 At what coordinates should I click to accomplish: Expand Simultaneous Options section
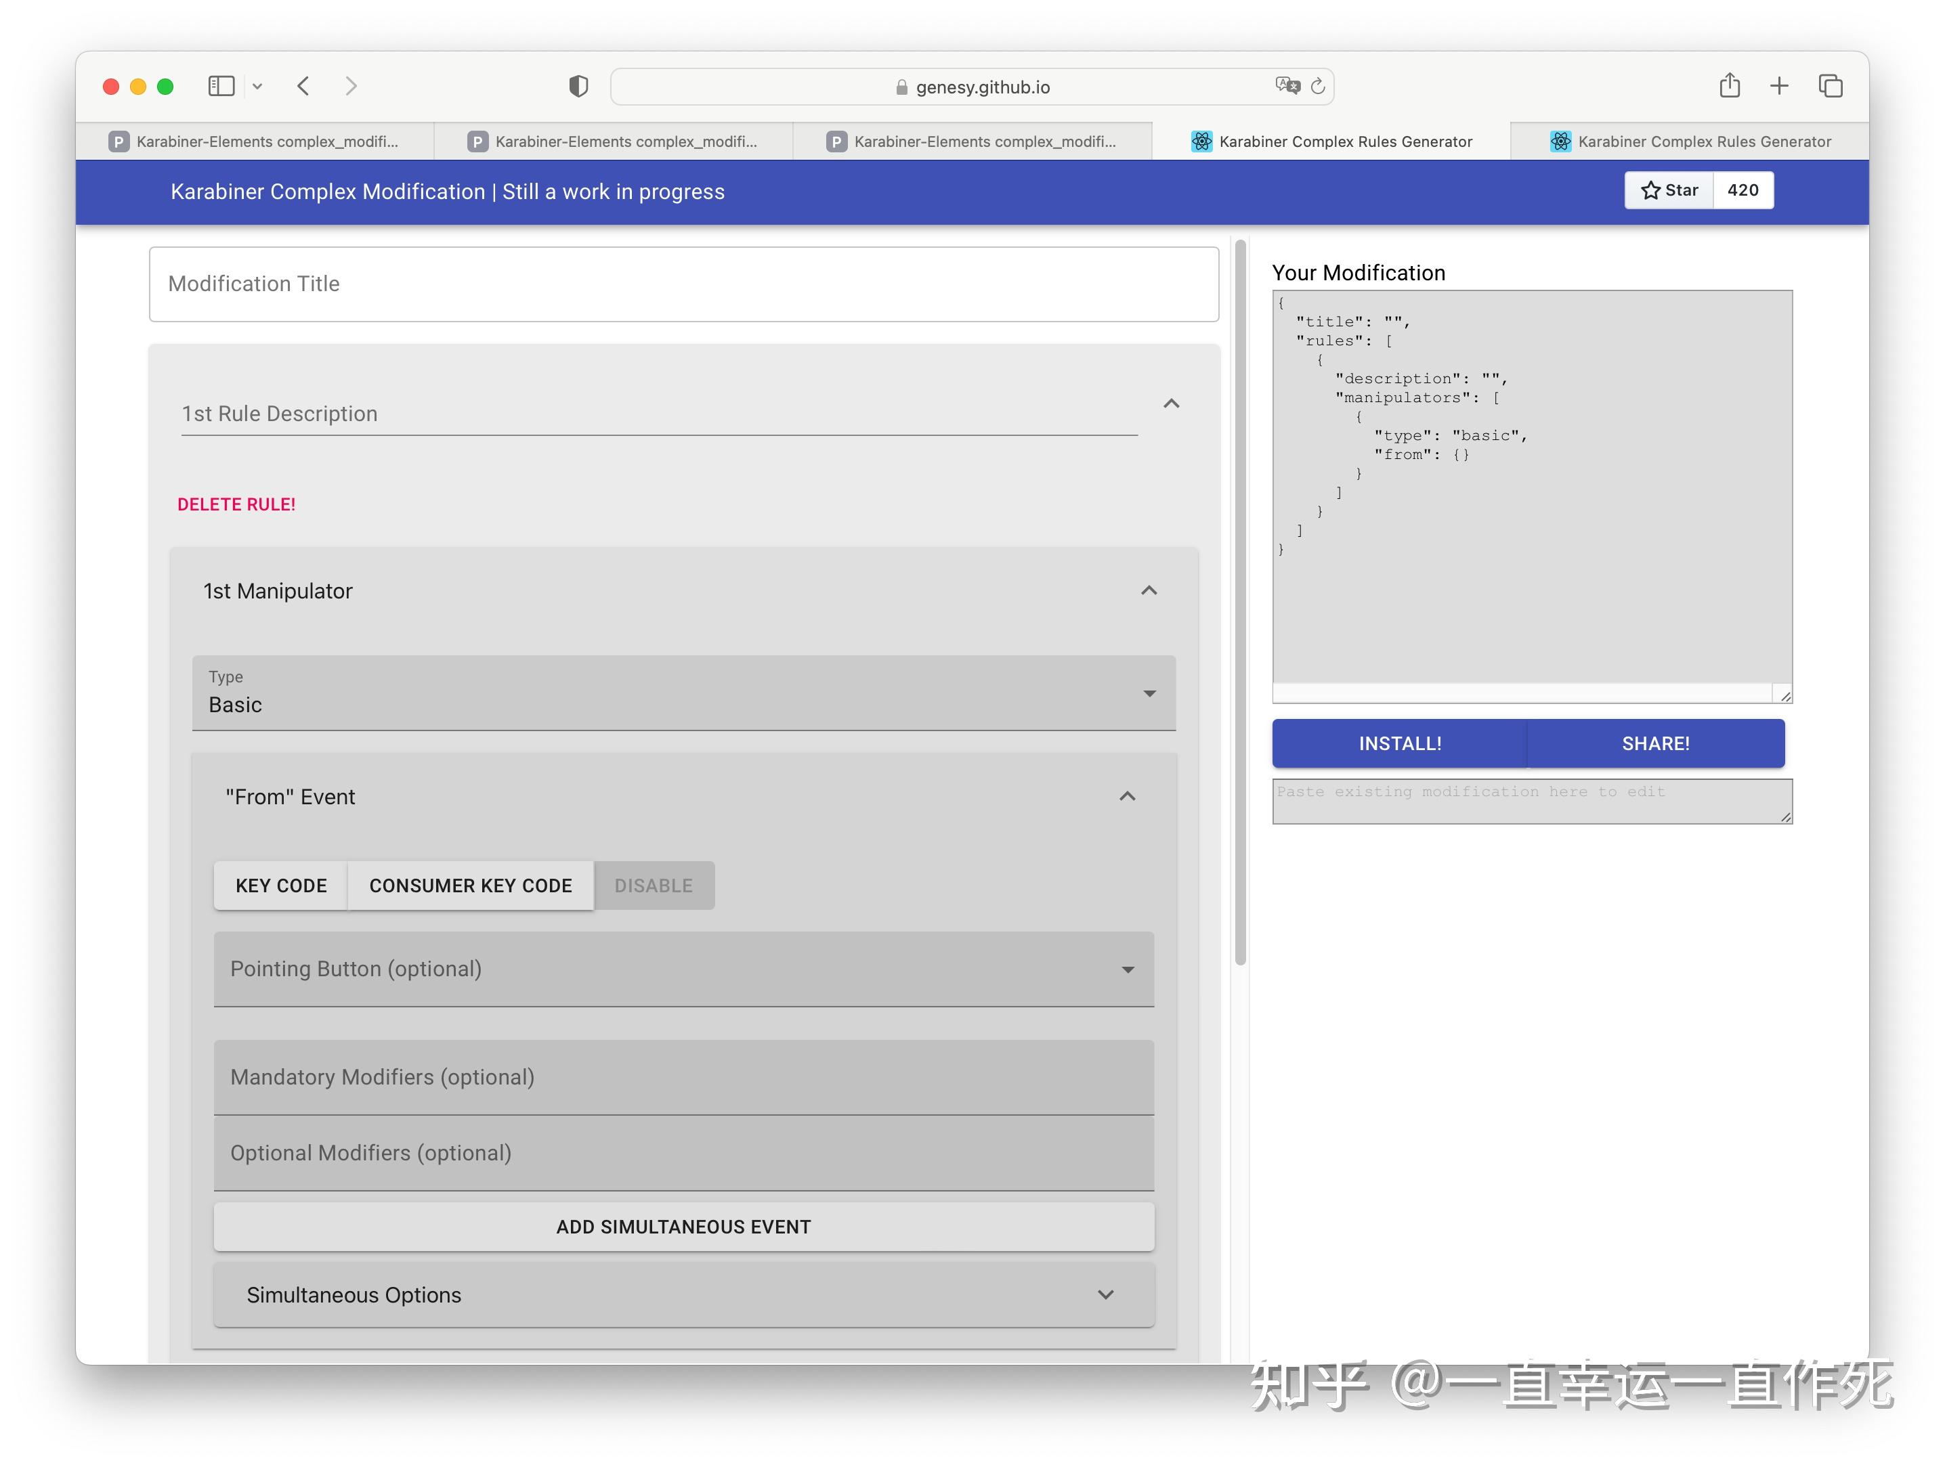683,1294
